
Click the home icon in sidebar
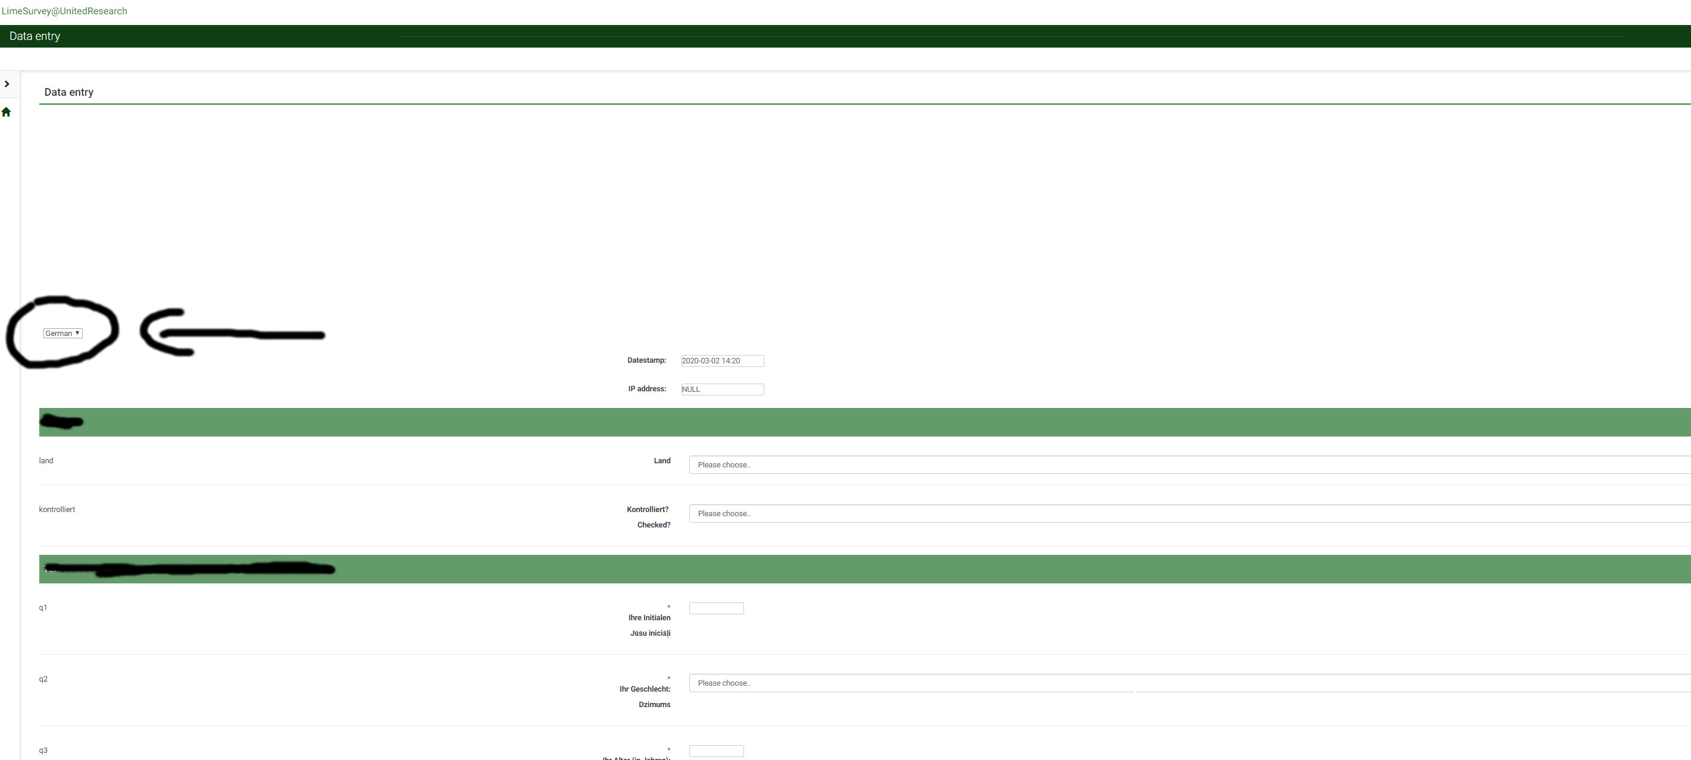click(7, 112)
